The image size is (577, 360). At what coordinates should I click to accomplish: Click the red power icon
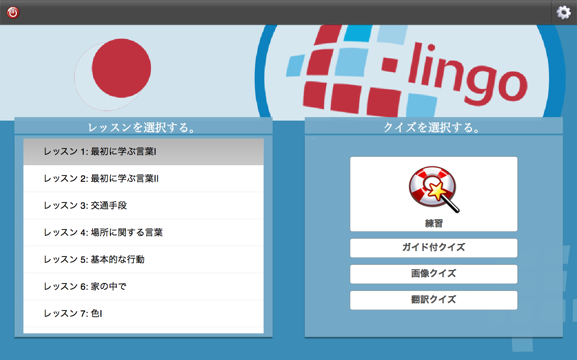pos(13,13)
